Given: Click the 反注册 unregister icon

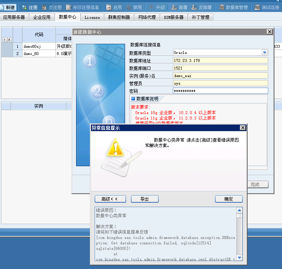Looking at the screenshot, I should (44, 8).
